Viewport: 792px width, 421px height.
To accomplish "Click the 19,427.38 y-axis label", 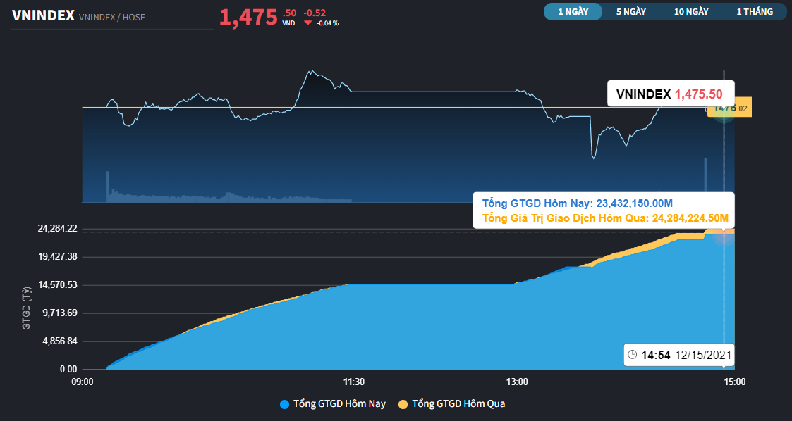I will click(57, 257).
